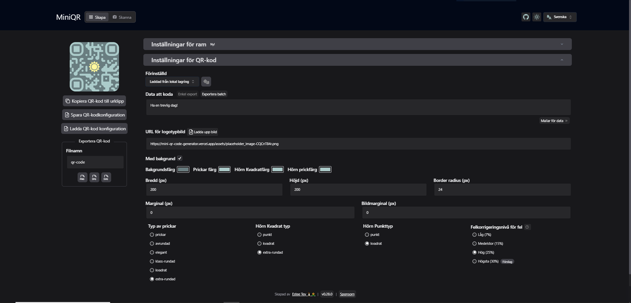631x303 pixels.
Task: Select klass-rundad dot type radio
Action: [x=152, y=261]
